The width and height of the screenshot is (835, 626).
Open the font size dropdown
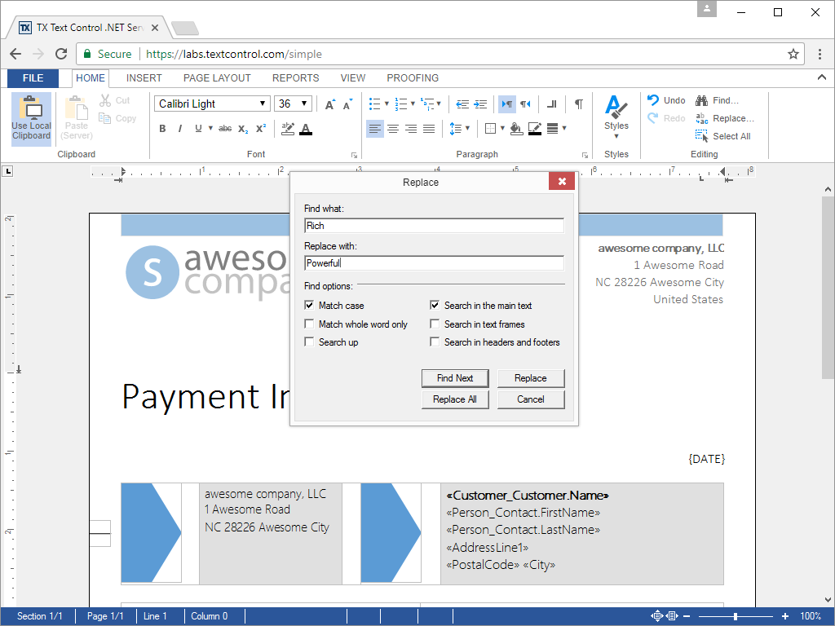pyautogui.click(x=304, y=104)
